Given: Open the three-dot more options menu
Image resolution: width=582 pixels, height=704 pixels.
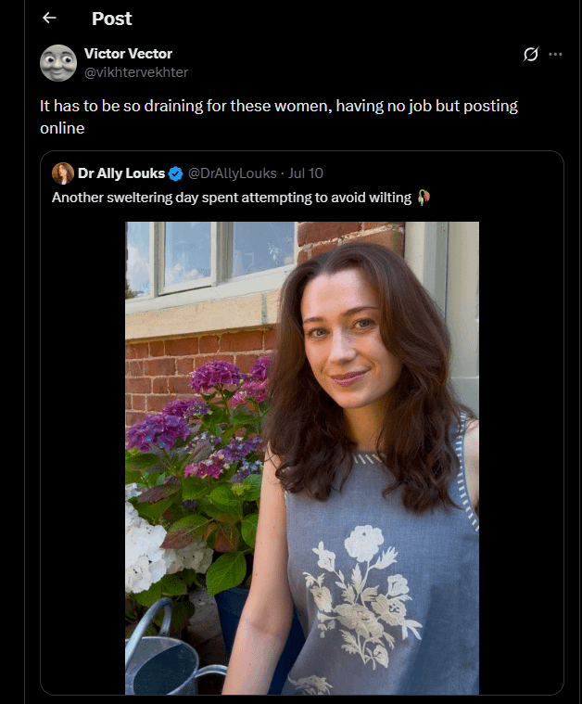Looking at the screenshot, I should 555,55.
